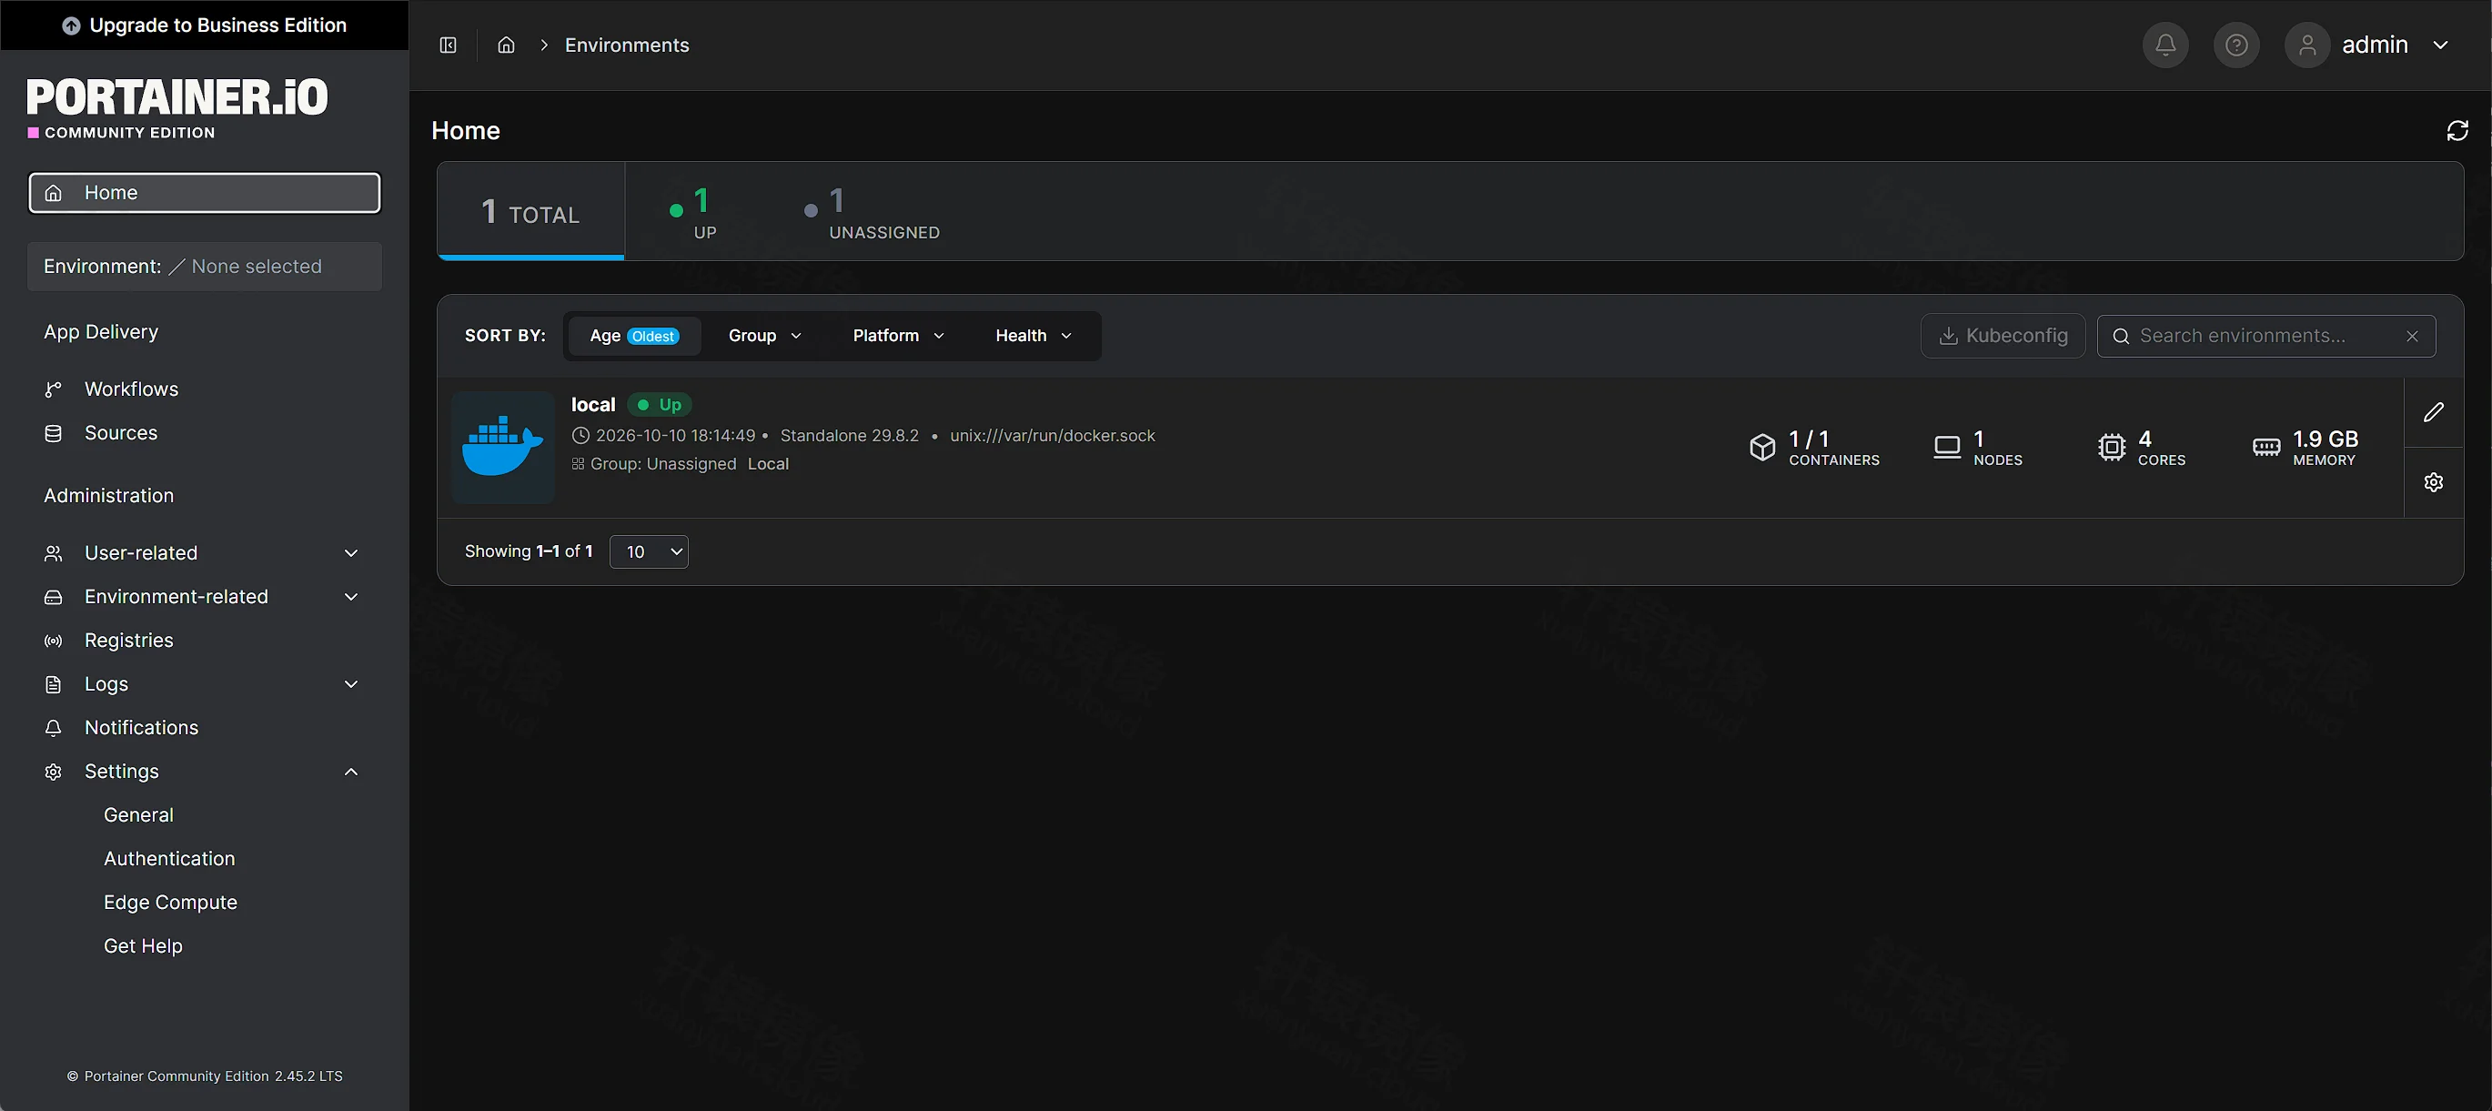Open the admin account dropdown chevron
2492x1111 pixels.
[x=2440, y=45]
